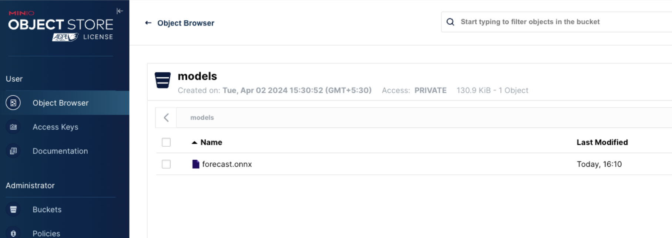Sort objects by Name column arrow
This screenshot has height=238, width=672.
click(x=194, y=142)
